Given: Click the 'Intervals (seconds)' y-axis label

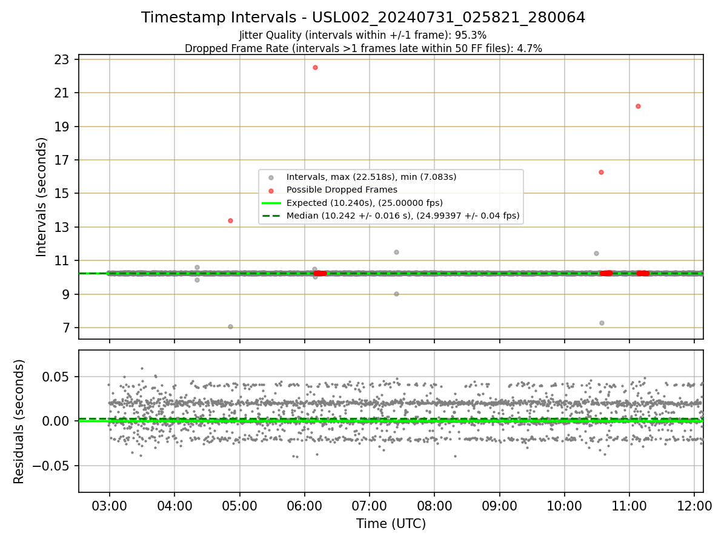Looking at the screenshot, I should 42,197.
